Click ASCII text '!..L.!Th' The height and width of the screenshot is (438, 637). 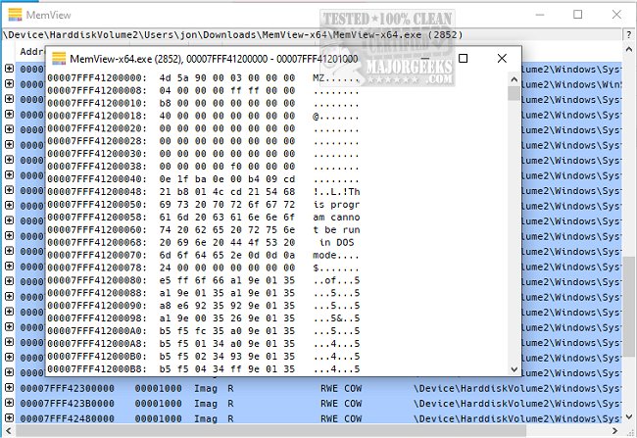click(336, 191)
